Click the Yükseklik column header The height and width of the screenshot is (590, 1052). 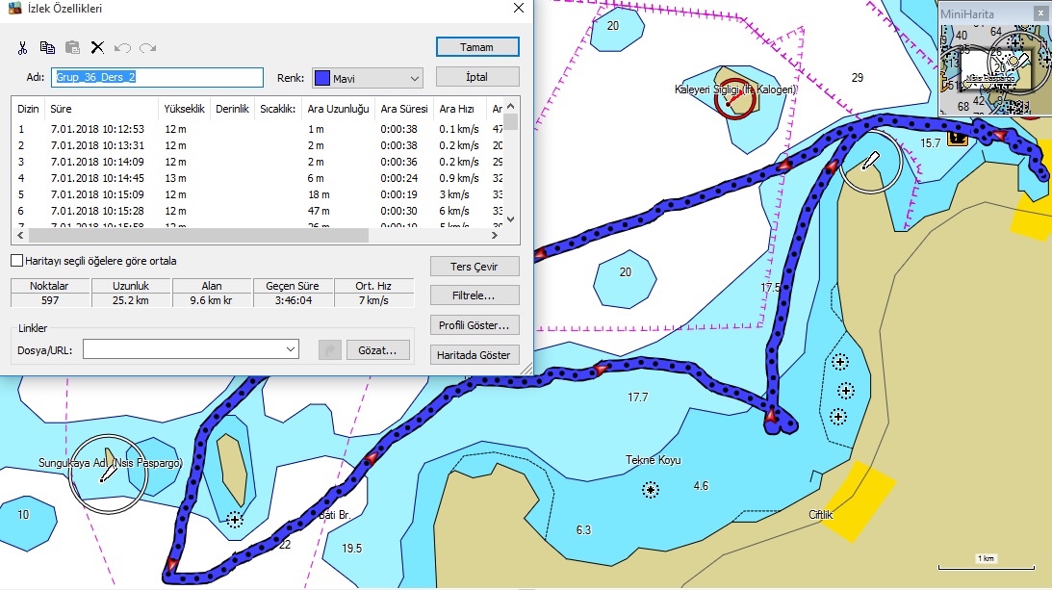185,109
